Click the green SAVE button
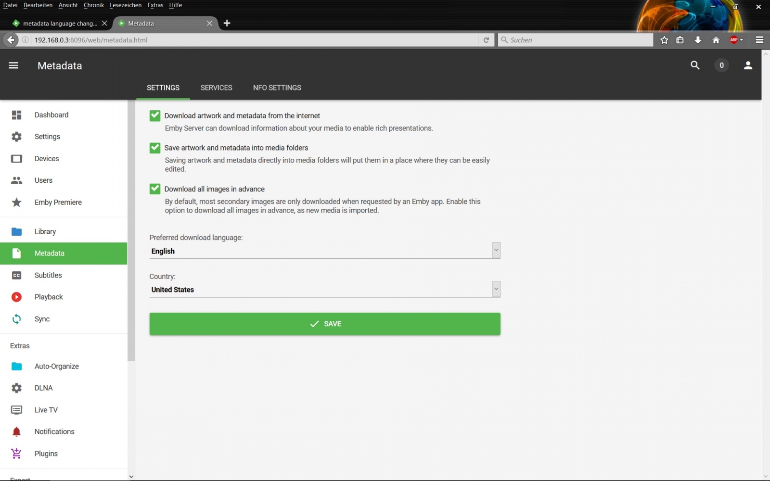 point(325,324)
